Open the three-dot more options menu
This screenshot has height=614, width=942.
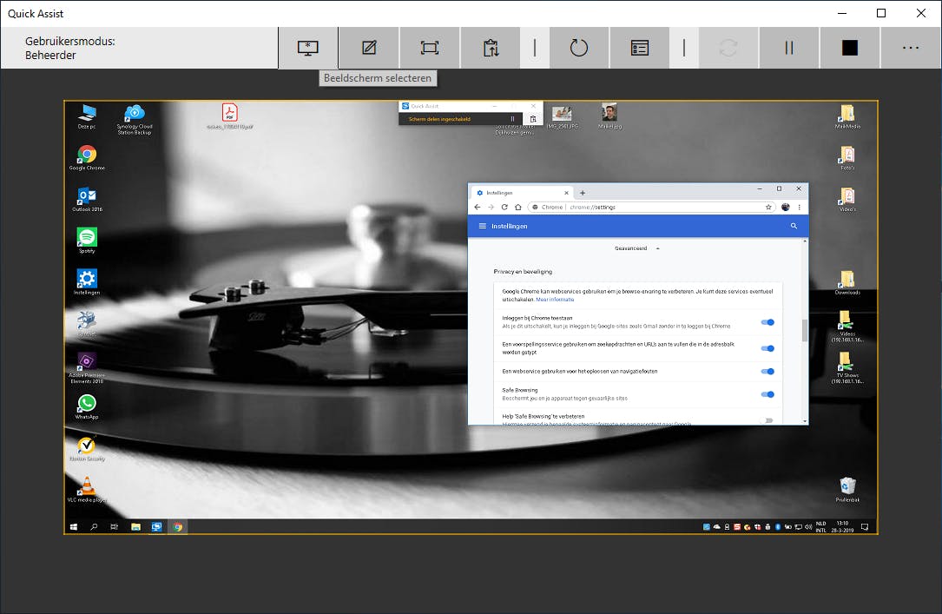(911, 49)
